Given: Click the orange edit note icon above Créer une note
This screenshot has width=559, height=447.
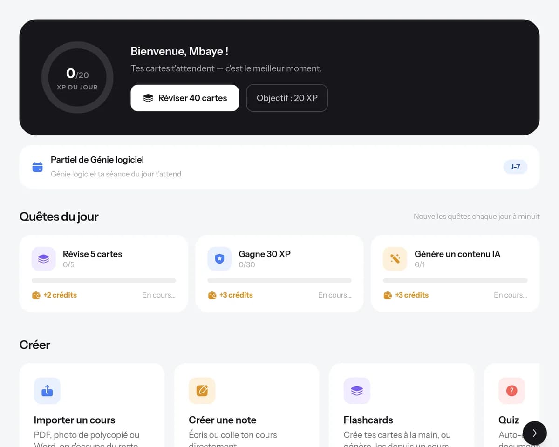Looking at the screenshot, I should 202,391.
